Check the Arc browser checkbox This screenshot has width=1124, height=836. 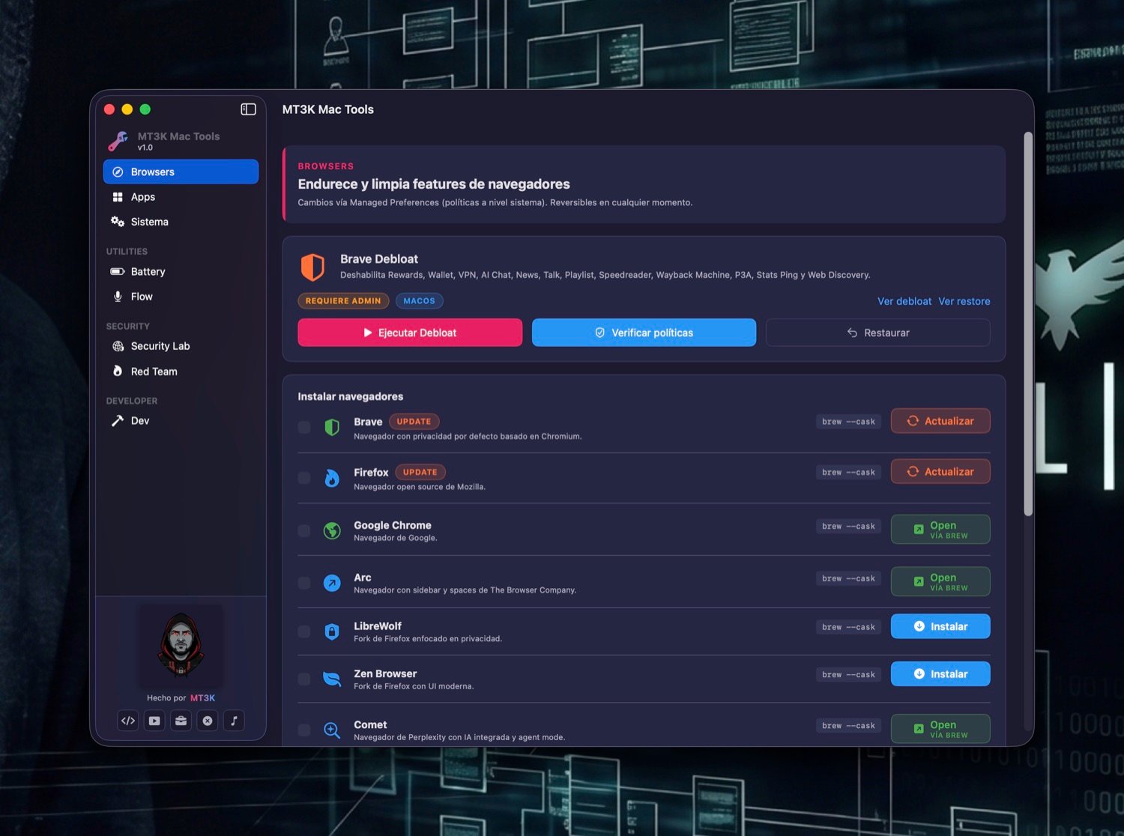[304, 583]
